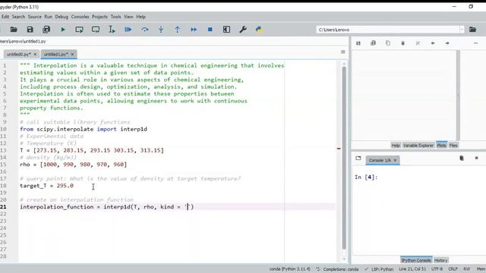Open console tab browser icon
This screenshot has width=486, height=273.
tap(358, 158)
